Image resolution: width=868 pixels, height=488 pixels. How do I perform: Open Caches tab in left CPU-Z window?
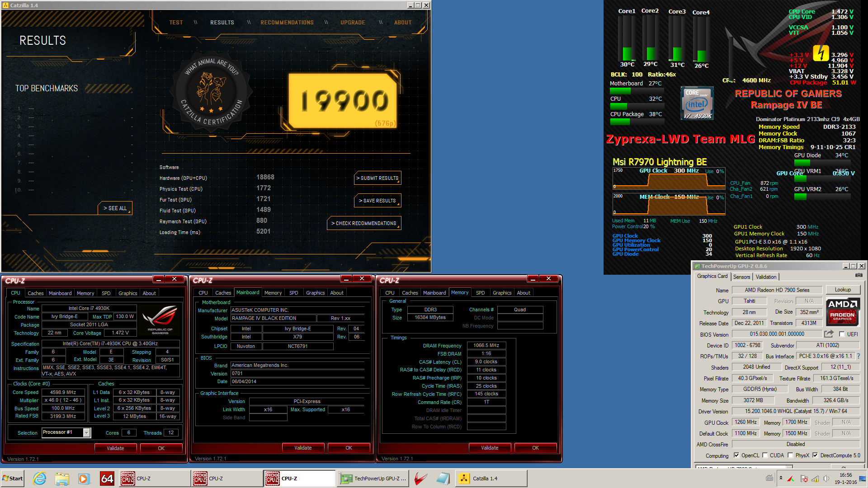coord(36,293)
